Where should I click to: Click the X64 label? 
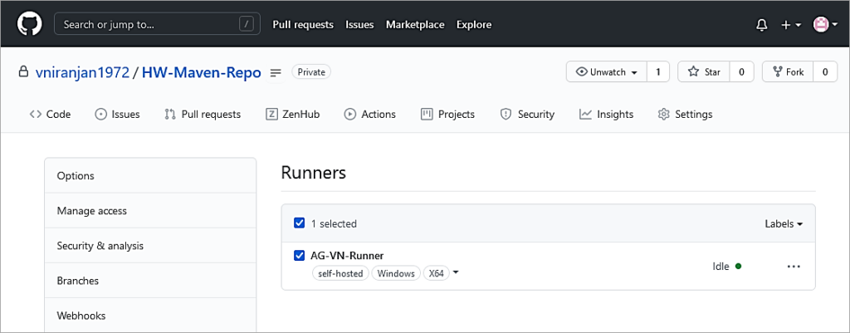(x=437, y=273)
